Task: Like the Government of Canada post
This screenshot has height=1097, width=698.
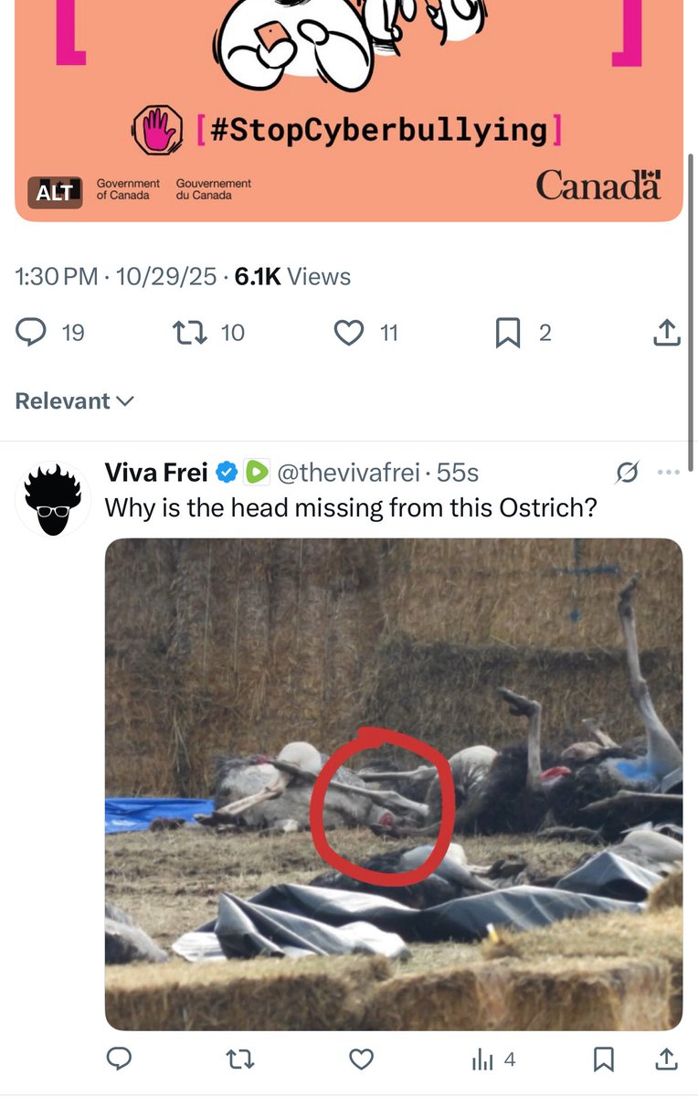Action: [349, 333]
